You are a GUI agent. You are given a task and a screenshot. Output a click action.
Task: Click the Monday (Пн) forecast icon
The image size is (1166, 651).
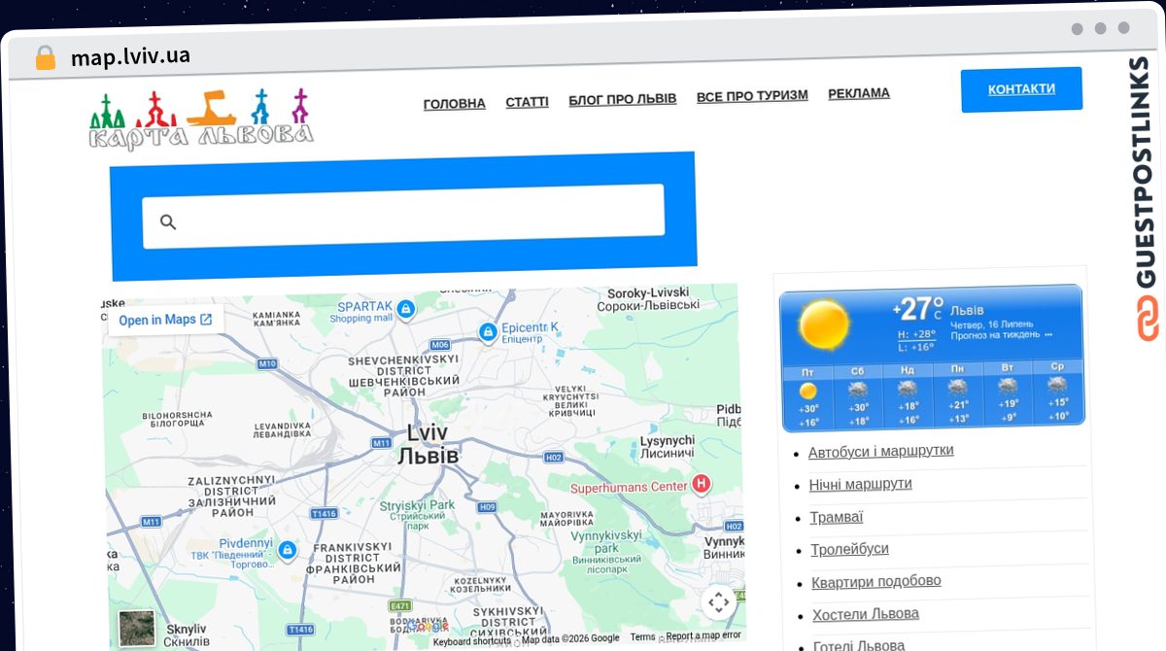(958, 387)
